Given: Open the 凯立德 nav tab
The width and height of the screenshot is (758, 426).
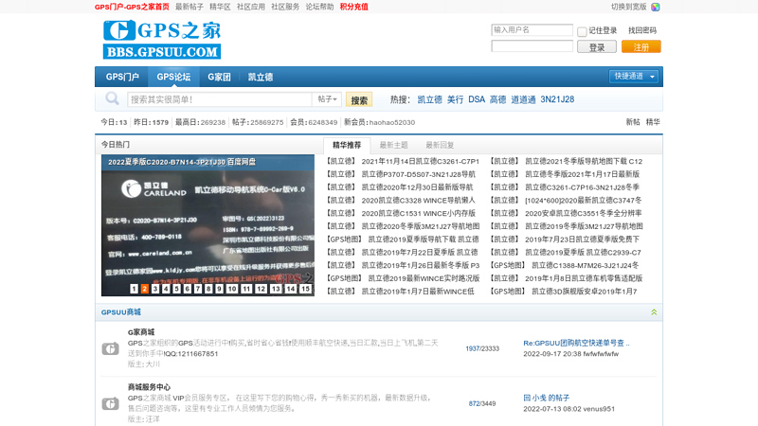Looking at the screenshot, I should point(260,77).
